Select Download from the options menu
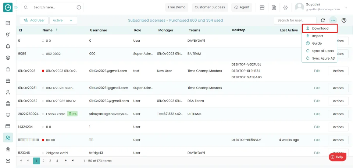The height and width of the screenshot is (168, 353). coord(320,29)
